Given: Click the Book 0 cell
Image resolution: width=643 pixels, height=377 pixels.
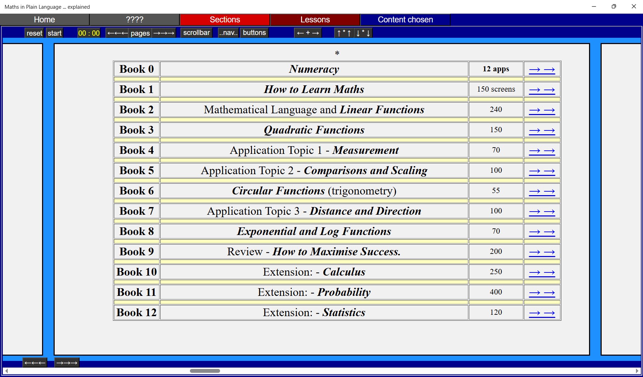Looking at the screenshot, I should (137, 69).
